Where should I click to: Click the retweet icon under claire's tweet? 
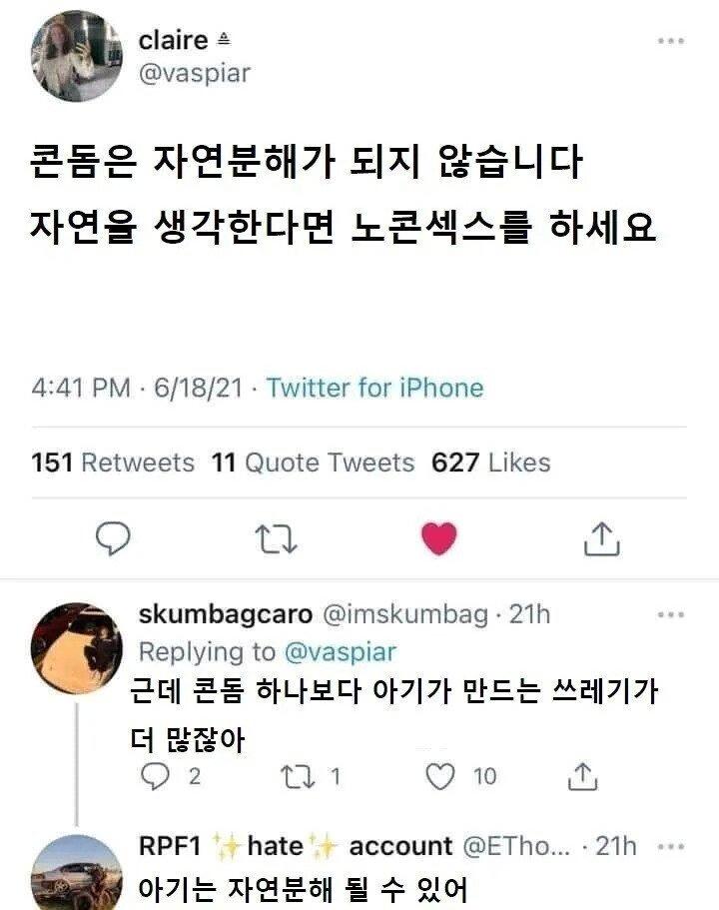[x=279, y=537]
